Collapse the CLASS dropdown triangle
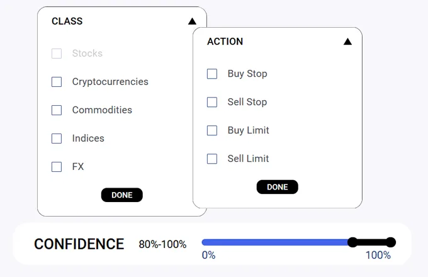The height and width of the screenshot is (277, 428). 192,21
